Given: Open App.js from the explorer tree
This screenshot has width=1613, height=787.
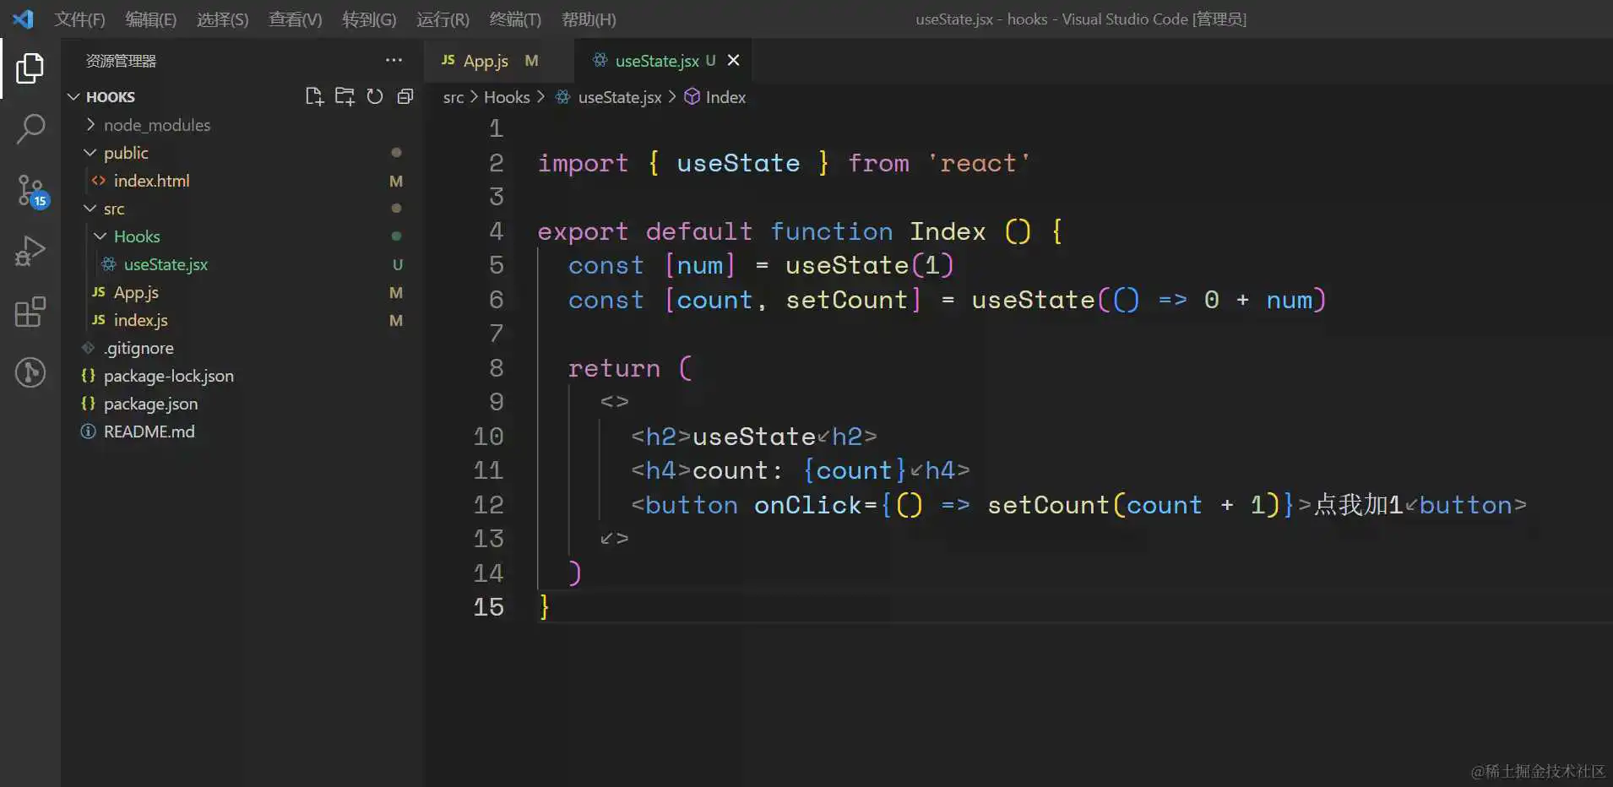Looking at the screenshot, I should (136, 291).
